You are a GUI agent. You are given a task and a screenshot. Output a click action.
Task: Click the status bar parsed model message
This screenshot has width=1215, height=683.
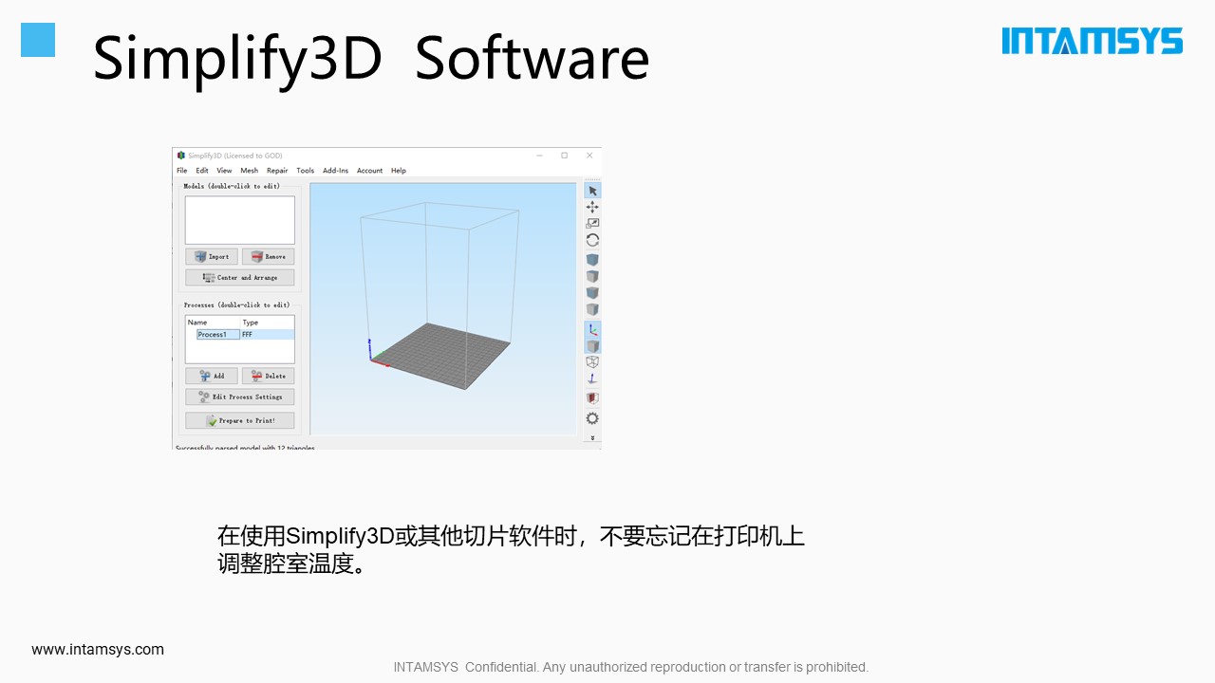246,447
